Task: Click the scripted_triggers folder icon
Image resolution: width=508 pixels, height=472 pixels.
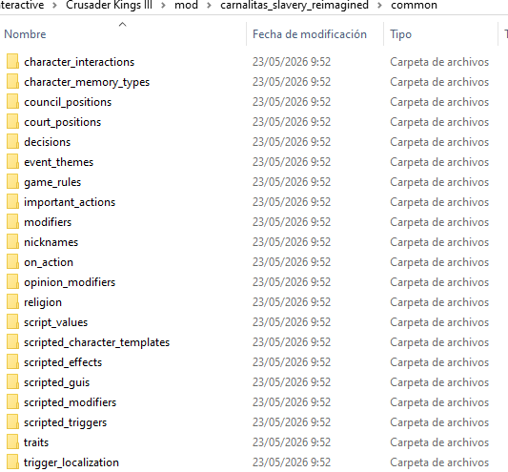Action: point(12,422)
